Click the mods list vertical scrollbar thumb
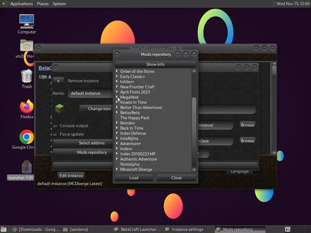The width and height of the screenshot is (311, 233). 194,132
